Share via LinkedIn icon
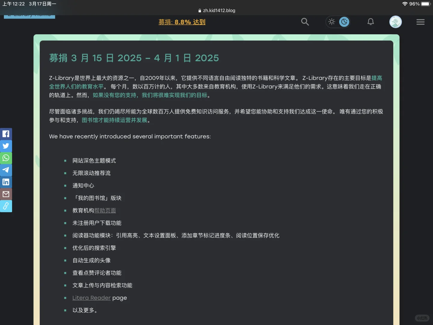Viewport: 433px width, 325px height. (x=6, y=182)
